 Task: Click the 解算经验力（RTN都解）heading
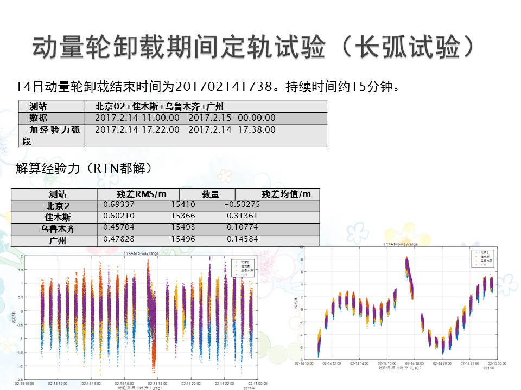click(84, 168)
